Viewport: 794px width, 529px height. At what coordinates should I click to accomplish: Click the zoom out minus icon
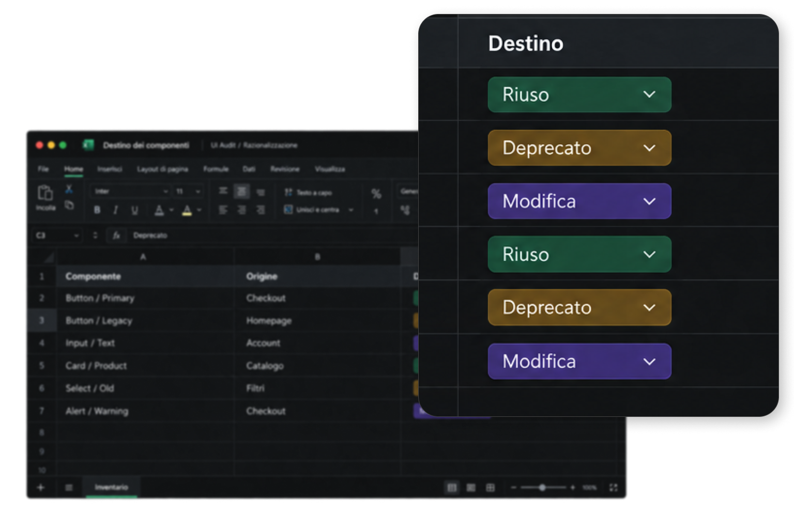513,487
